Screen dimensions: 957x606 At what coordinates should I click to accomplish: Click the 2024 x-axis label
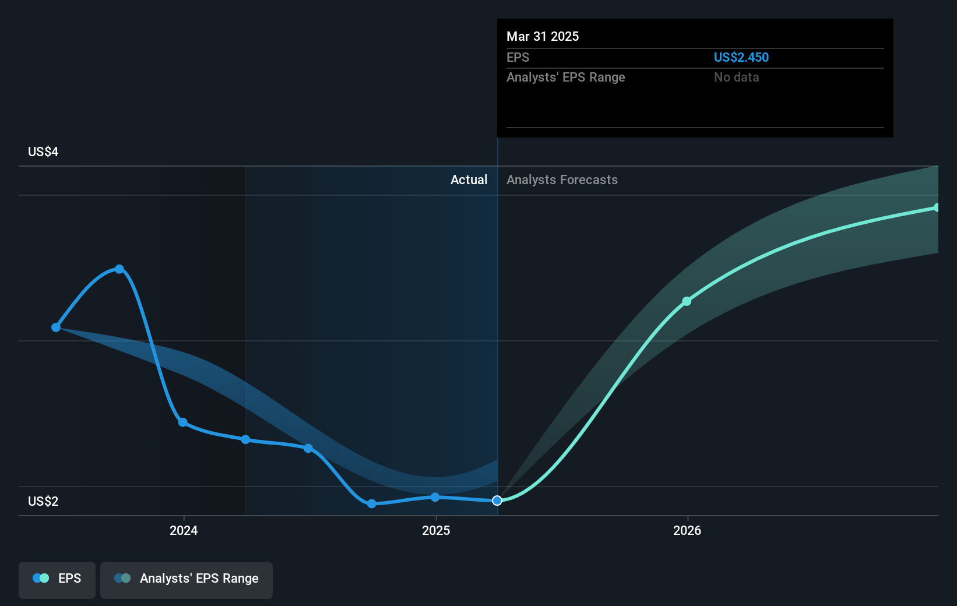click(x=184, y=530)
